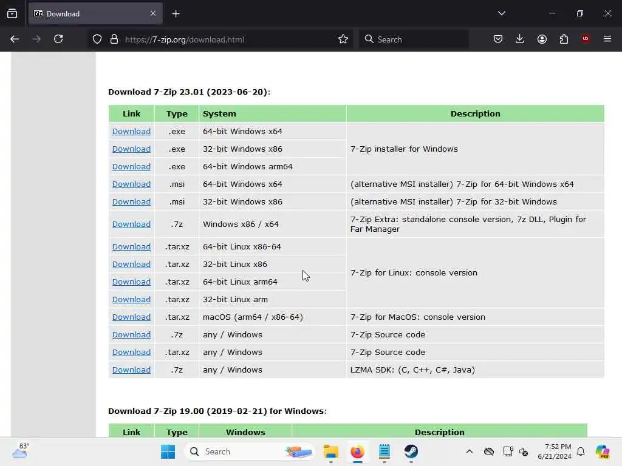Image resolution: width=622 pixels, height=466 pixels.
Task: Click the Description column header
Action: click(475, 113)
